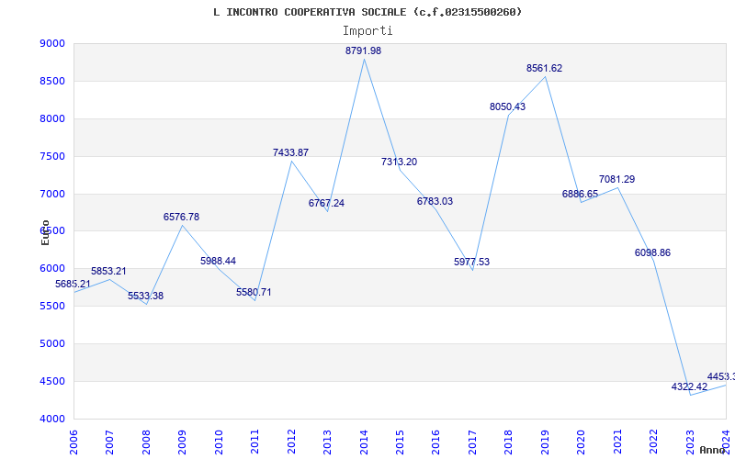
Task: Select the 6576.78 data label
Action: [181, 218]
